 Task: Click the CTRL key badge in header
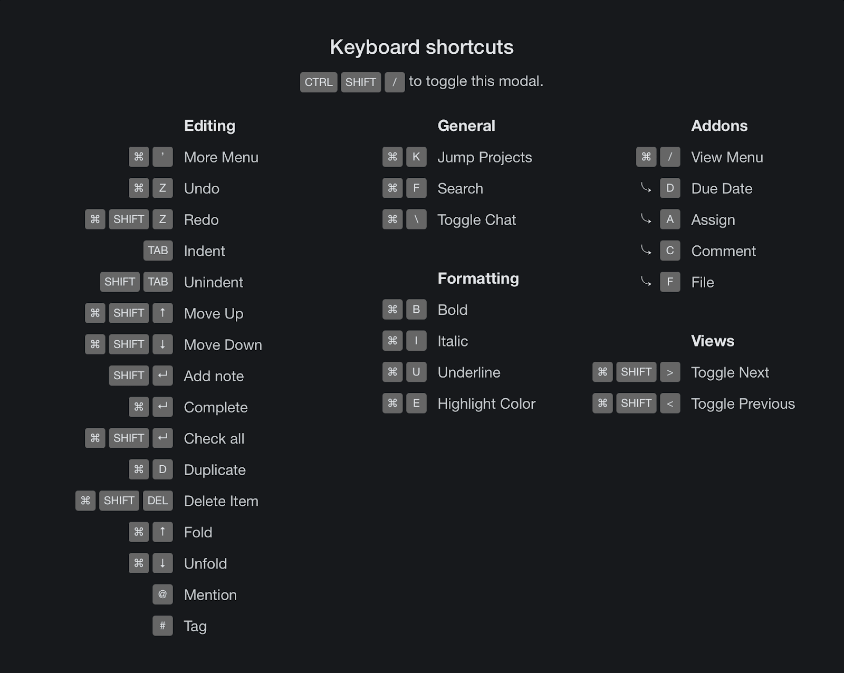(x=319, y=82)
